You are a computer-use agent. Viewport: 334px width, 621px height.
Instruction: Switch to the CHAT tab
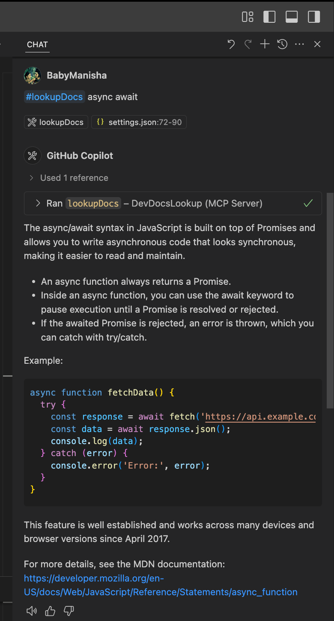coord(37,45)
